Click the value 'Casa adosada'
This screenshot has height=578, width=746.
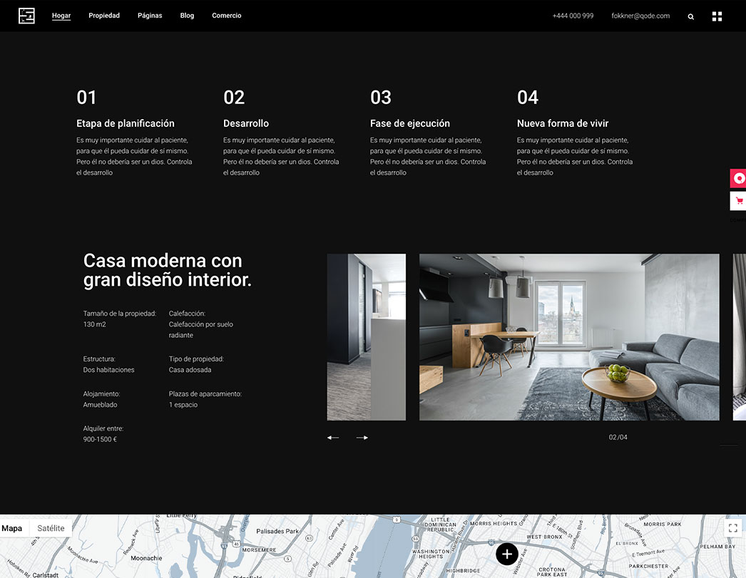point(190,370)
